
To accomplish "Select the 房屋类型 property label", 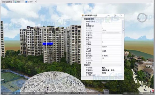I will click(x=89, y=73).
